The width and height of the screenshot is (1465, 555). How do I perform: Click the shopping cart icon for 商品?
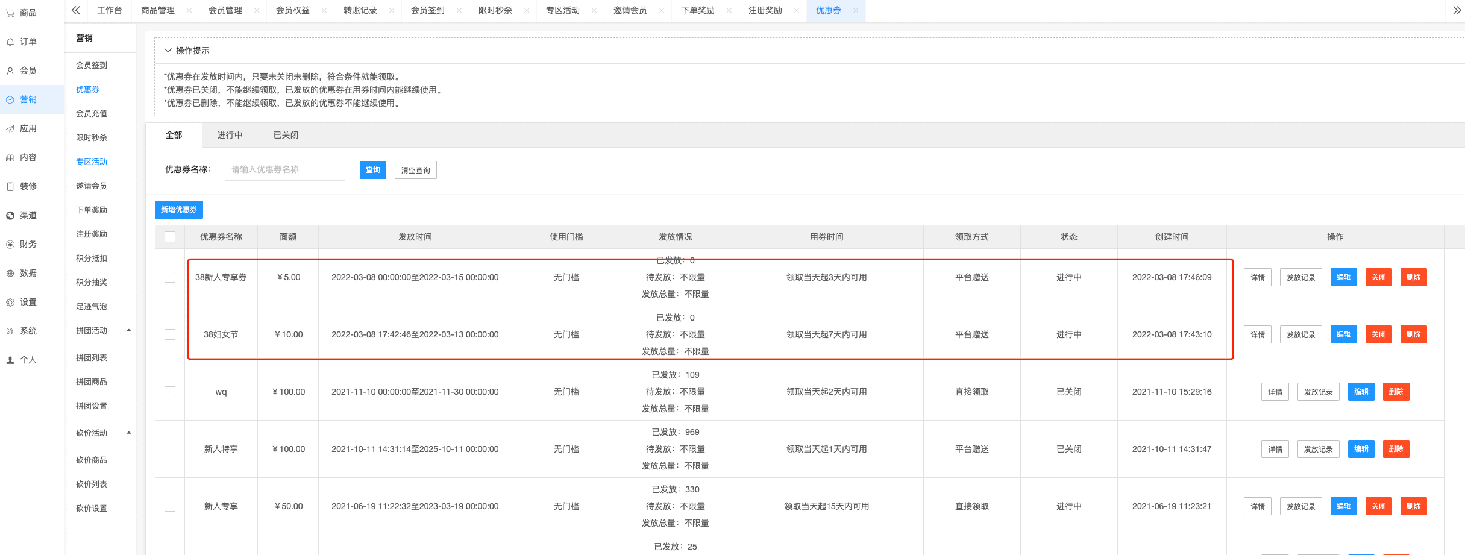[10, 13]
